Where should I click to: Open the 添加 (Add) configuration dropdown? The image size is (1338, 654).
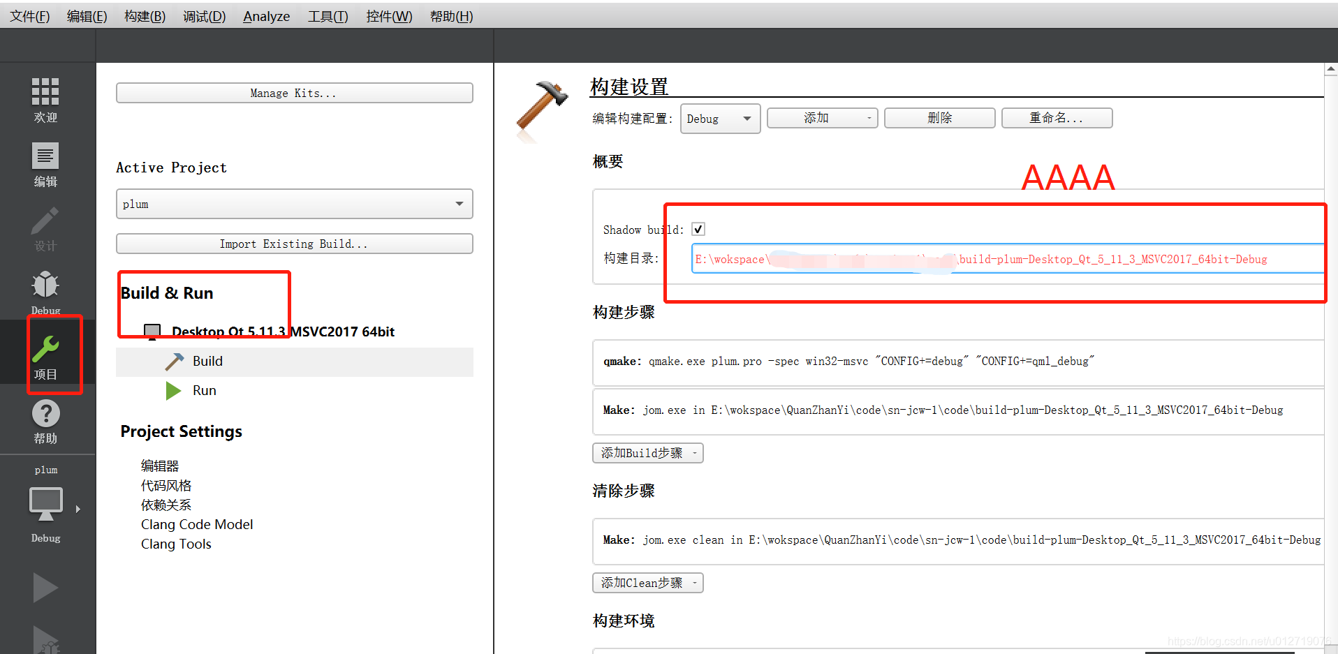click(822, 118)
